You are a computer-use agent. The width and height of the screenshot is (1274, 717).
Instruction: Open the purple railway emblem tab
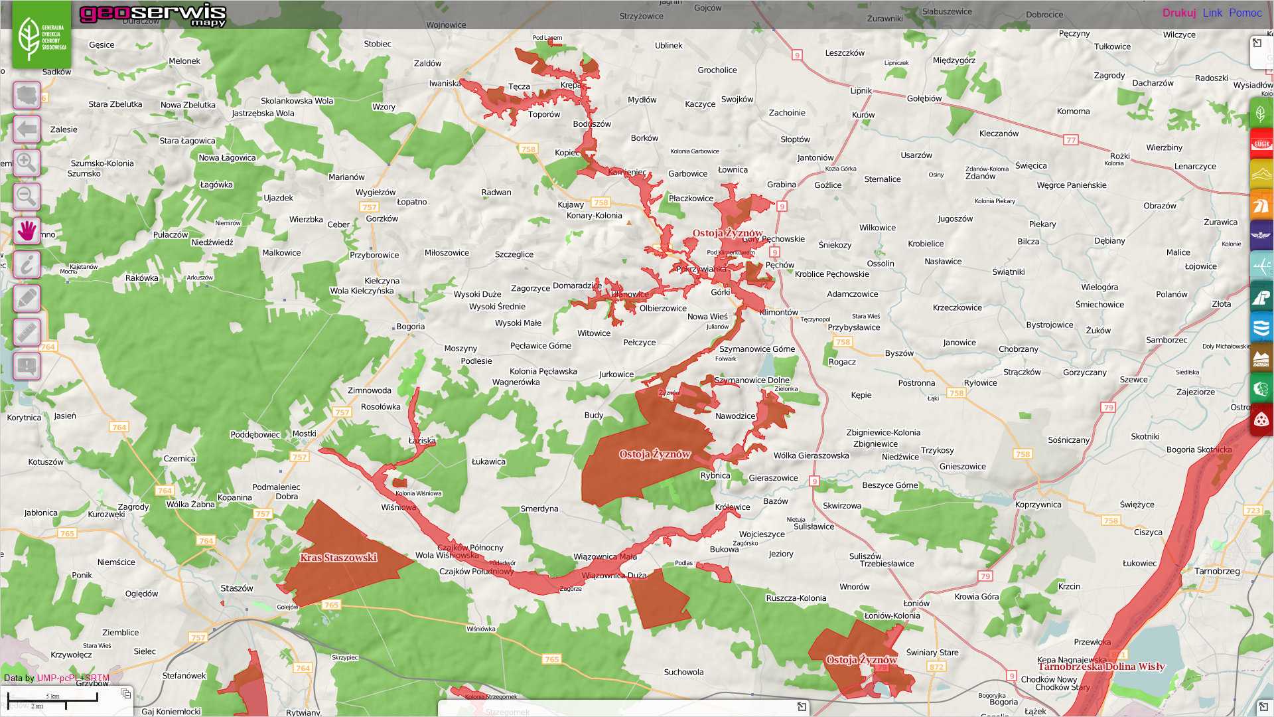click(x=1261, y=236)
